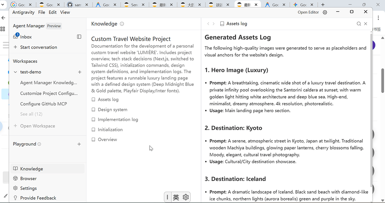385x203 pixels.
Task: Open settings gear next to Open Editor
Action: [x=325, y=12]
